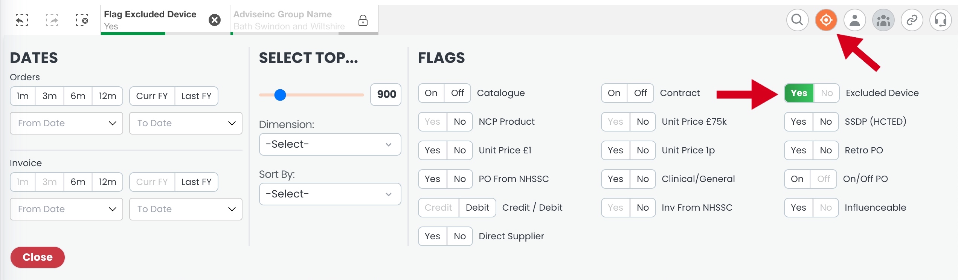
Task: Click the step back selection icon
Action: pos(22,20)
